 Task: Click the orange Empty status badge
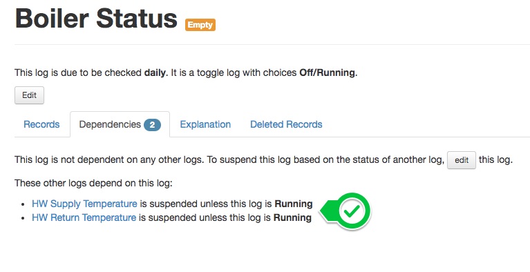(200, 25)
